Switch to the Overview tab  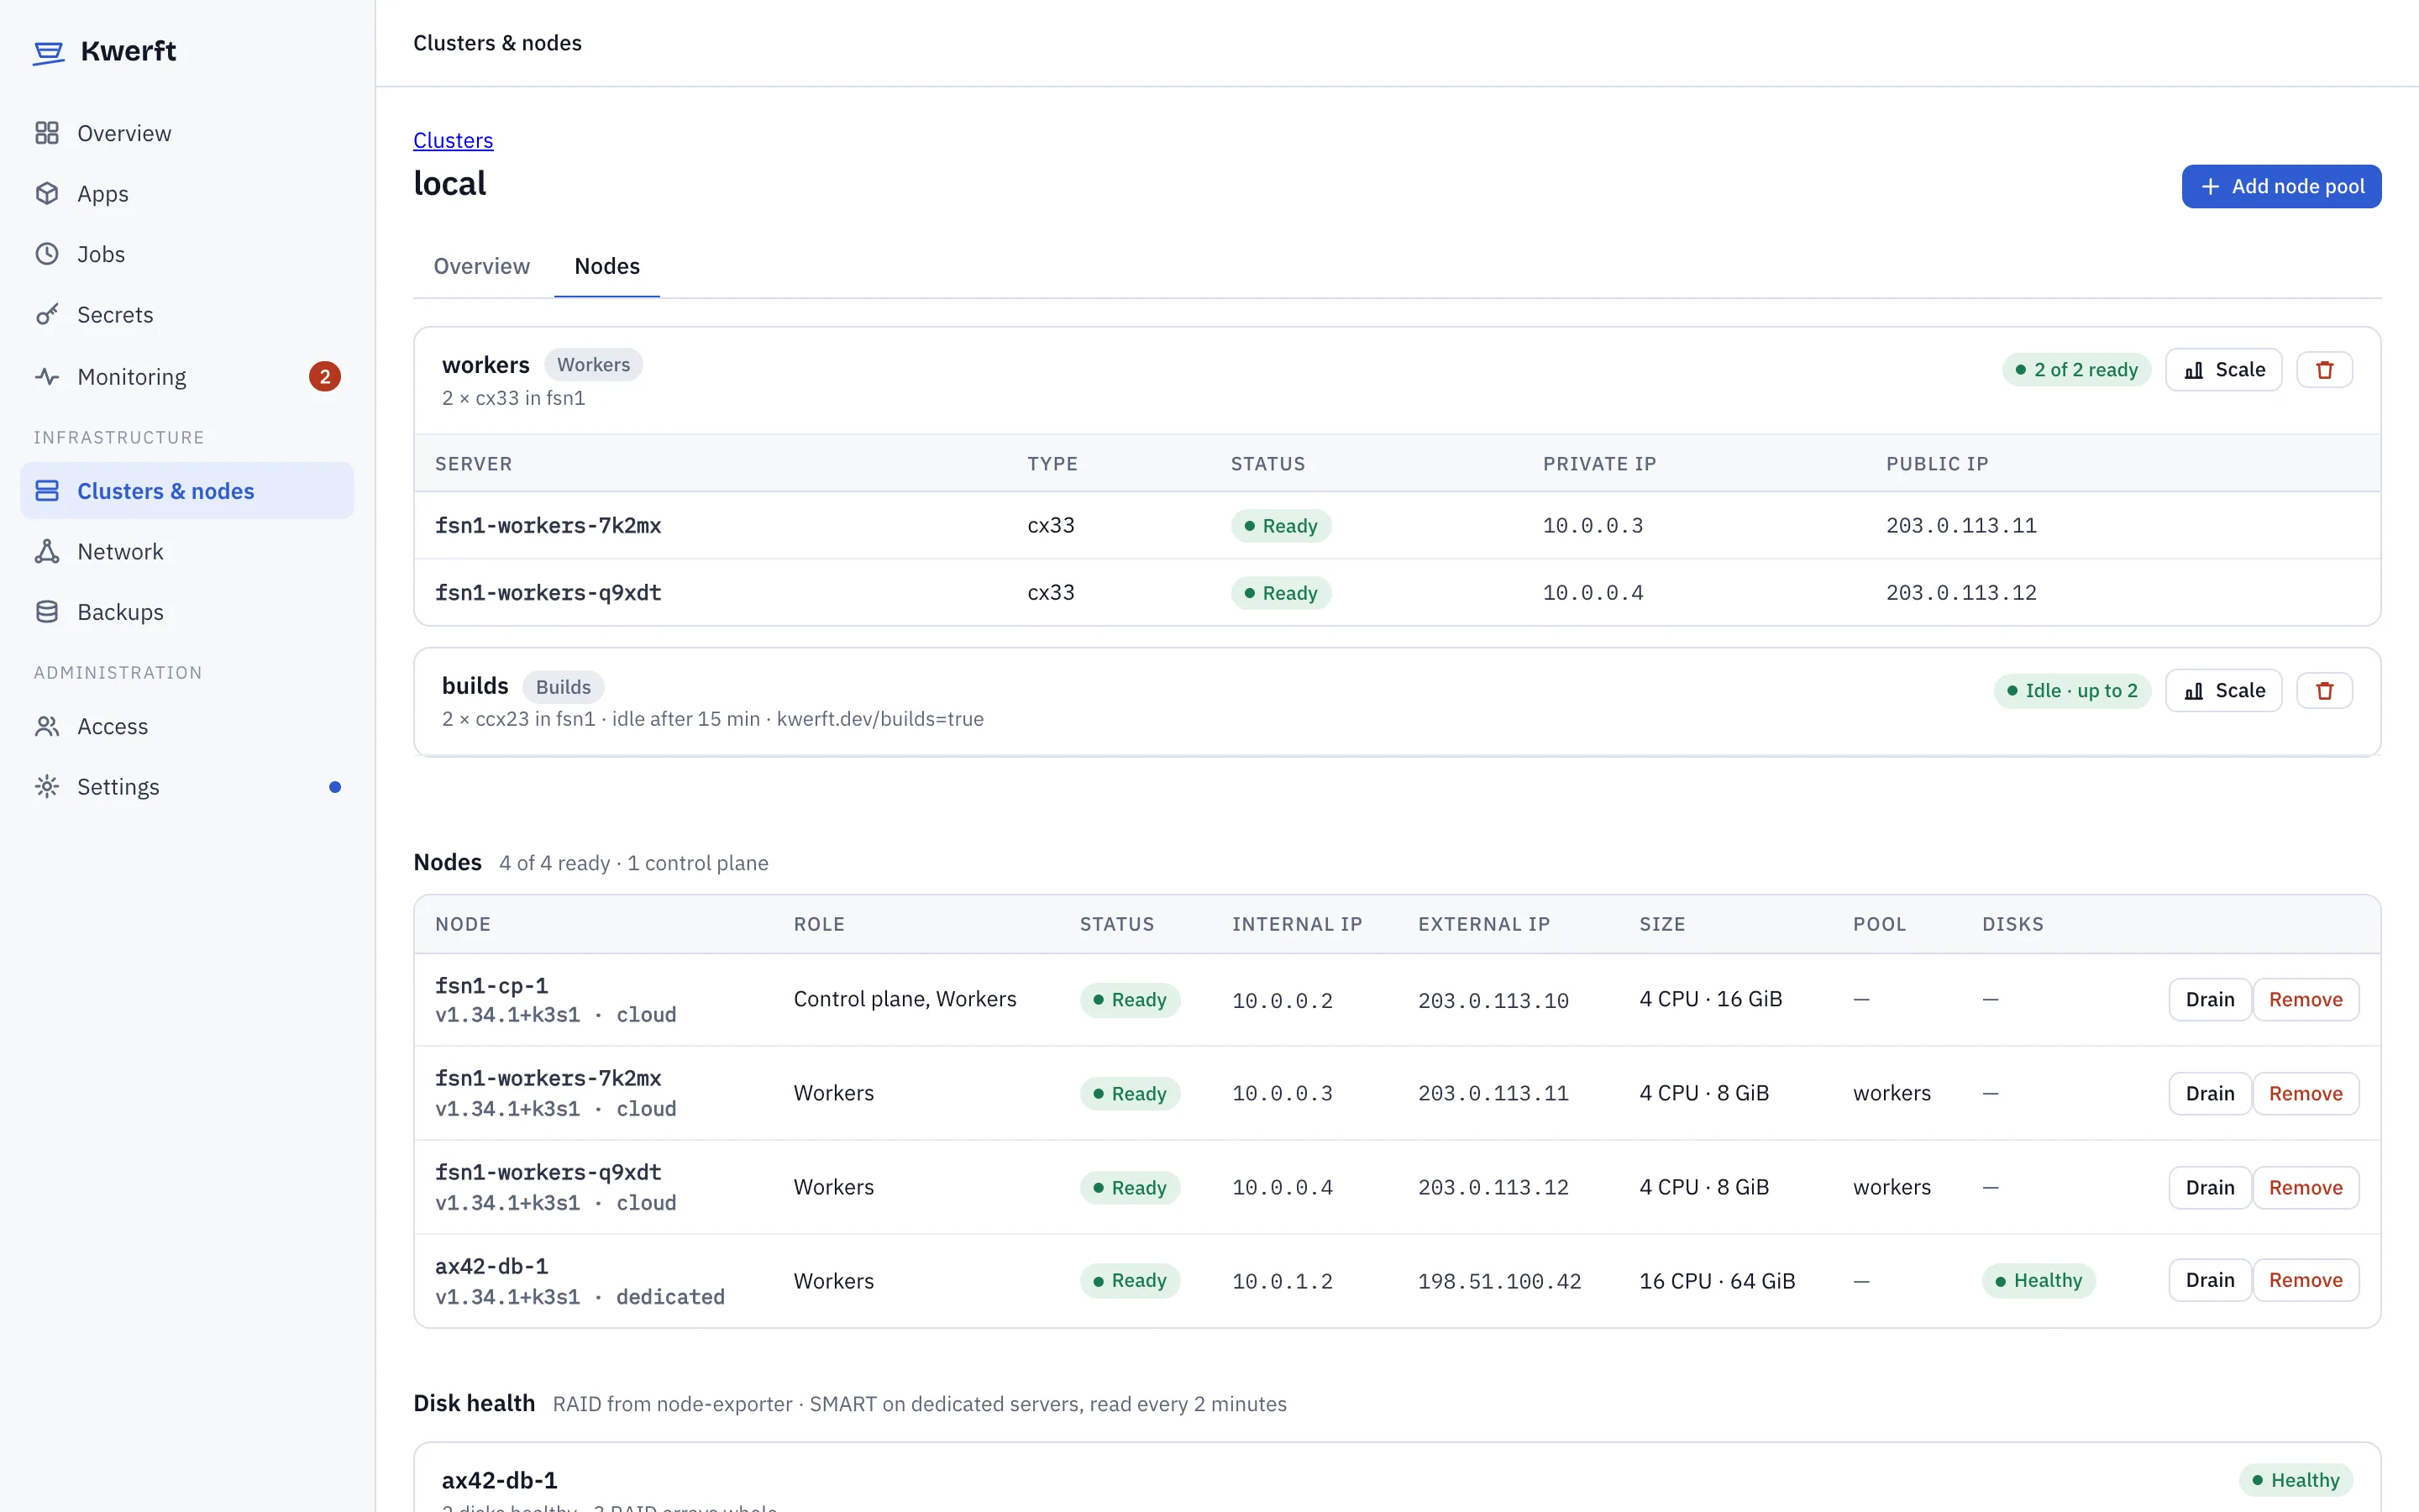(x=482, y=266)
